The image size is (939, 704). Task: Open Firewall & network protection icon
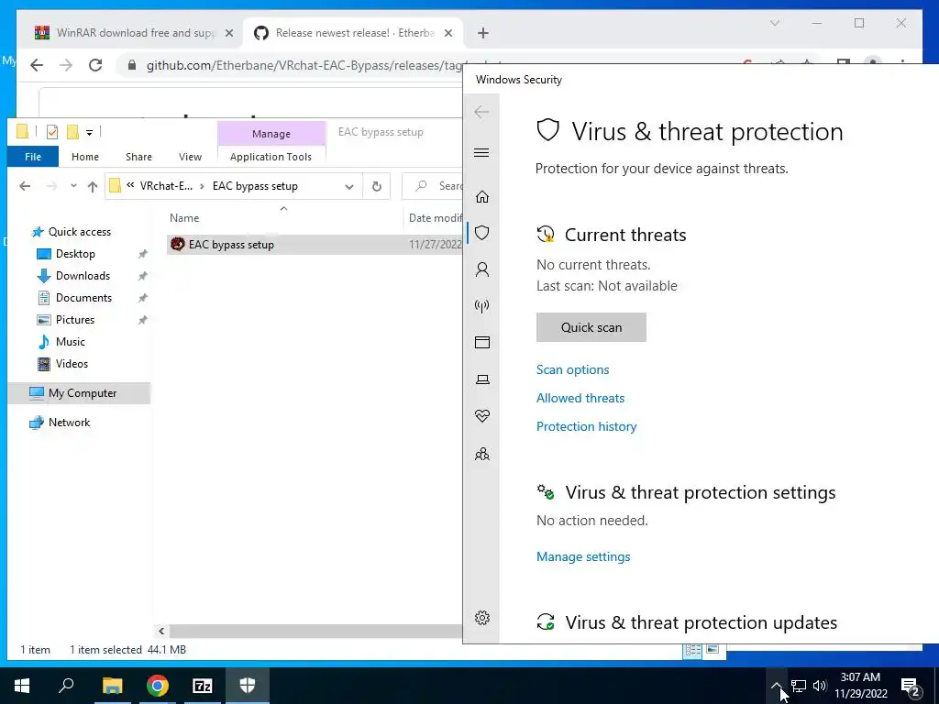pyautogui.click(x=482, y=306)
